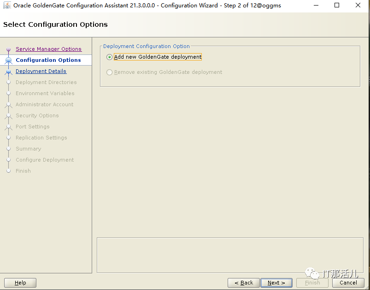Click the Next button

click(276, 283)
